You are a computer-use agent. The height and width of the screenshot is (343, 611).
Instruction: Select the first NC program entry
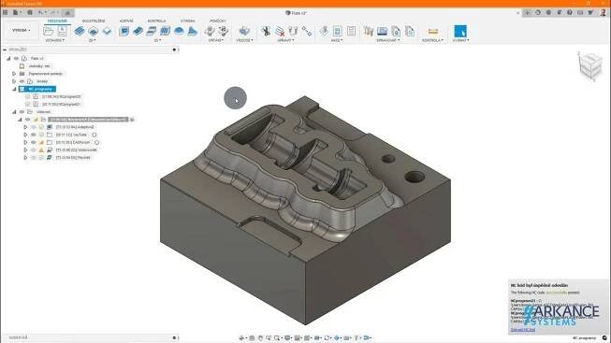pos(61,96)
